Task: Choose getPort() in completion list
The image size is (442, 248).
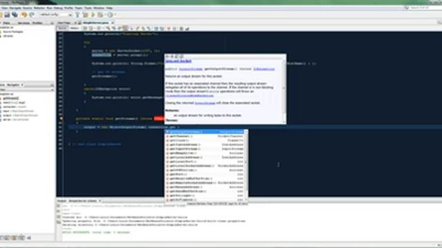Action: (x=204, y=174)
